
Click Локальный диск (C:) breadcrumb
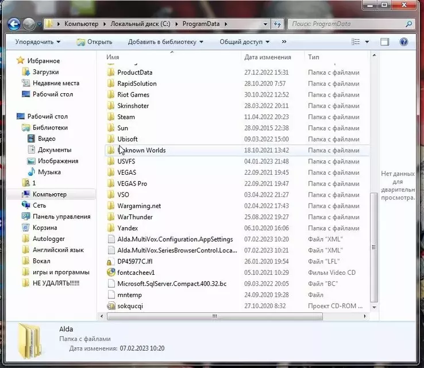pos(140,24)
